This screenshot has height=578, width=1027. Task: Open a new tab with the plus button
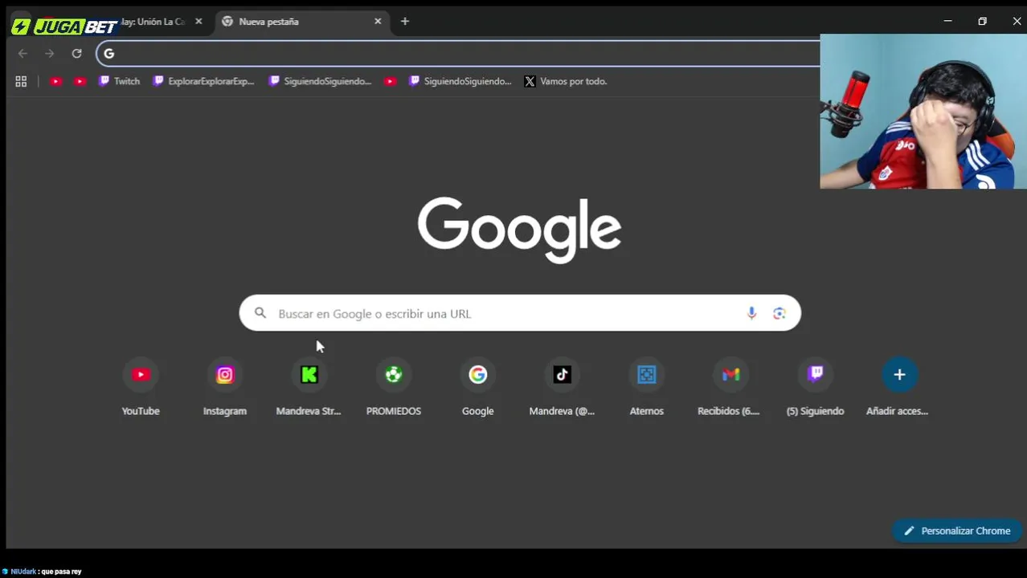coord(405,22)
